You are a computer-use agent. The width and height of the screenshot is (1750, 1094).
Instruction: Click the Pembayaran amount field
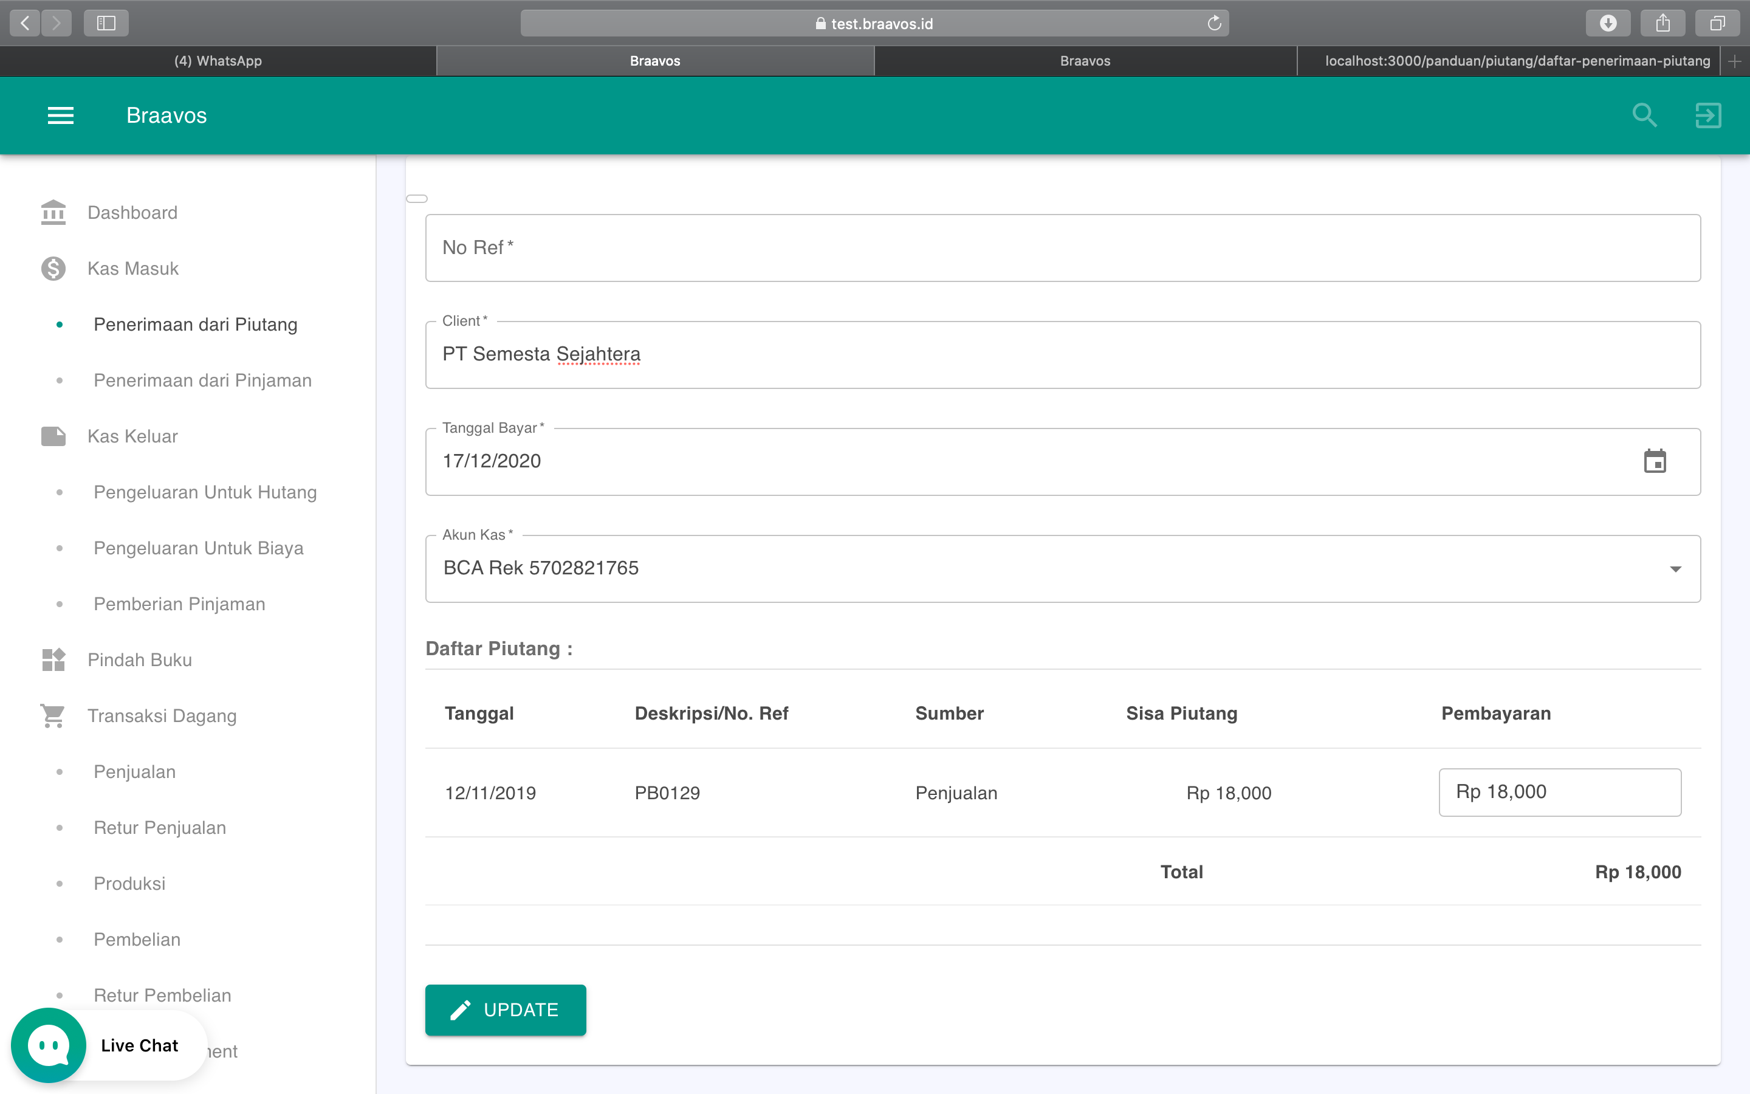coord(1559,793)
